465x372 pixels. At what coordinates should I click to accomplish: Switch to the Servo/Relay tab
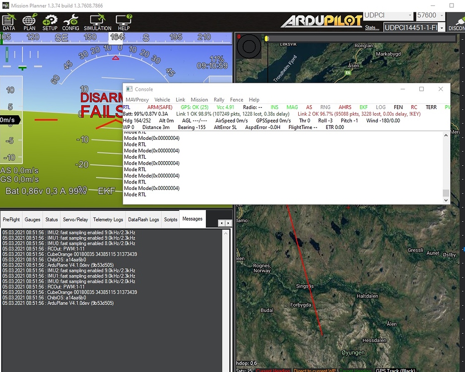(x=75, y=219)
